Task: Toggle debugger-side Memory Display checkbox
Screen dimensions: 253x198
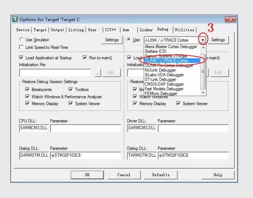Action: 135,103
